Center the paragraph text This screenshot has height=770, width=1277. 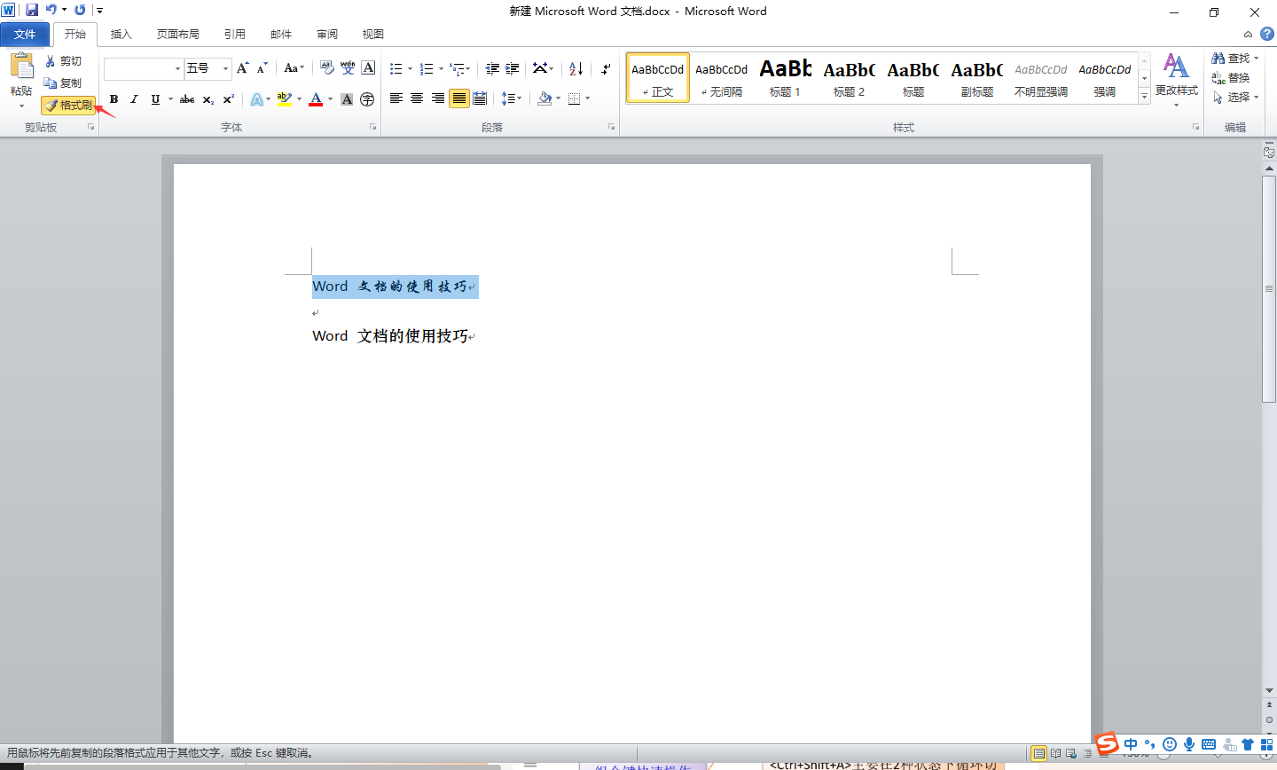(x=417, y=98)
